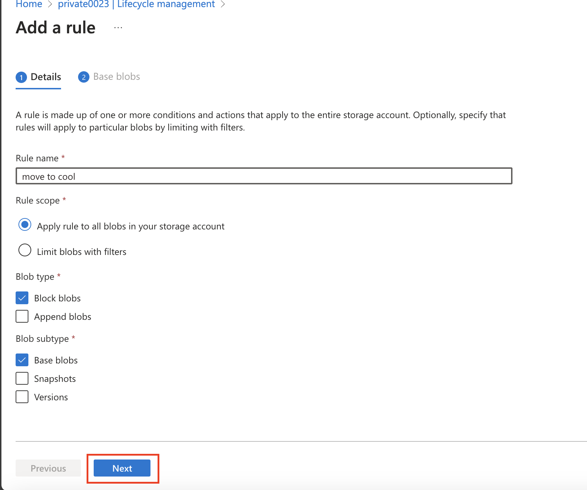The image size is (587, 490).
Task: Check the Snapshots checkbox
Action: 22,378
